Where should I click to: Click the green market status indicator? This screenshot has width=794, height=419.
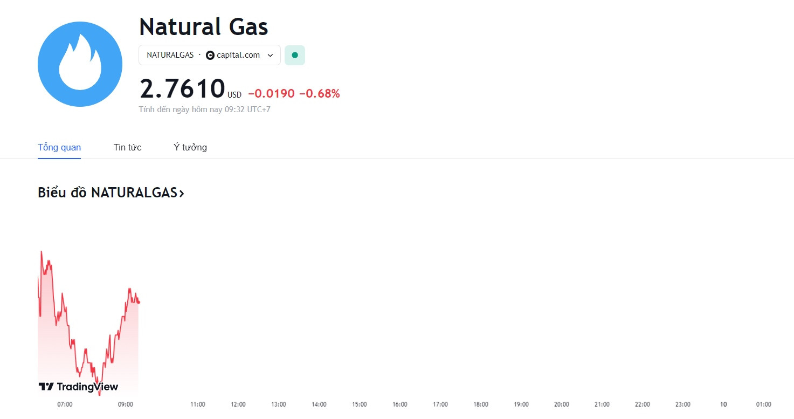295,55
